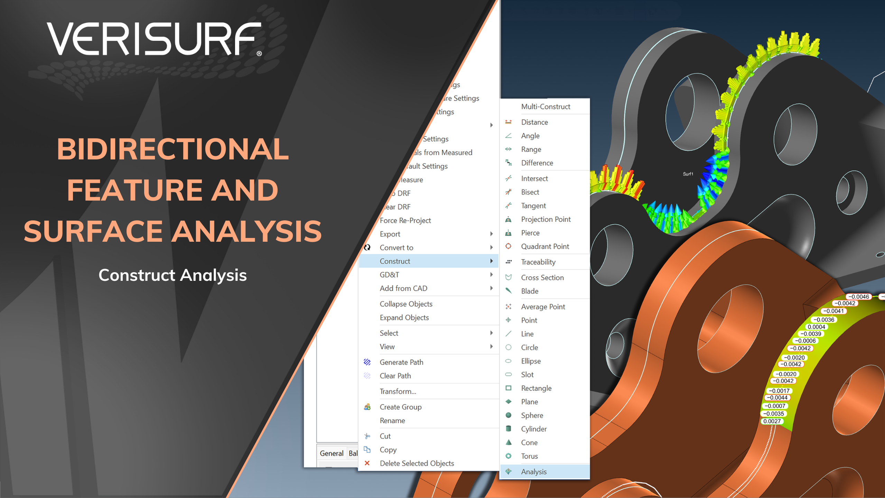The image size is (885, 498).
Task: Click the Bisect icon
Action: pos(508,192)
